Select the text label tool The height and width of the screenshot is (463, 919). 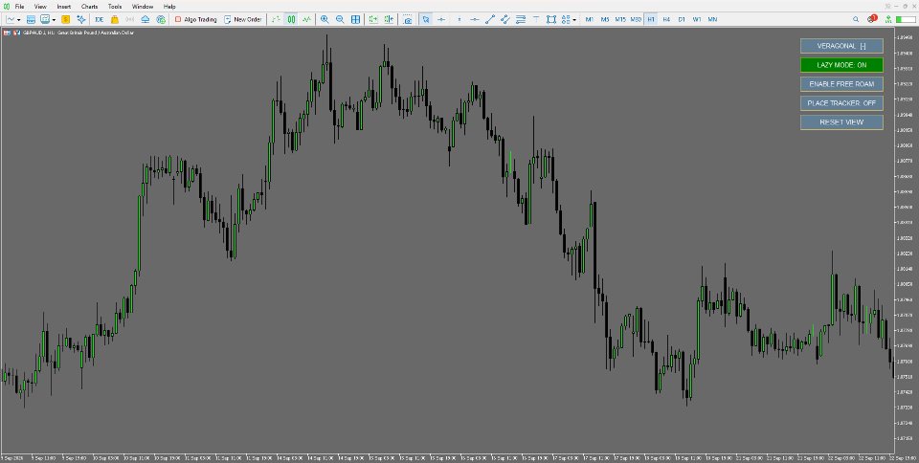click(536, 19)
